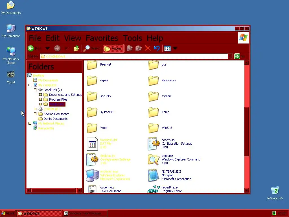This screenshot has width=289, height=217.
Task: Select the Web folder icon
Action: [x=92, y=128]
